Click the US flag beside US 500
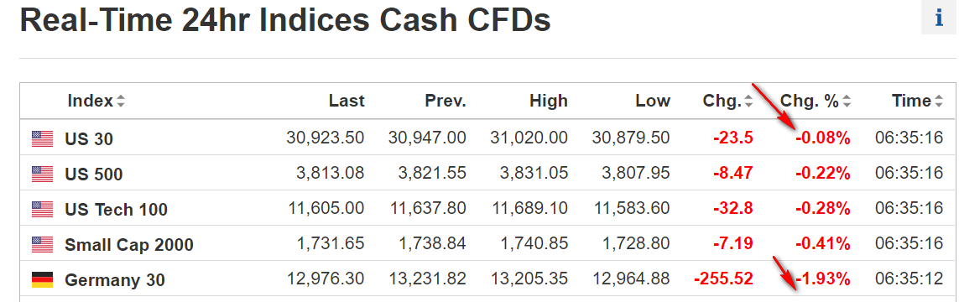The width and height of the screenshot is (959, 302). click(43, 174)
